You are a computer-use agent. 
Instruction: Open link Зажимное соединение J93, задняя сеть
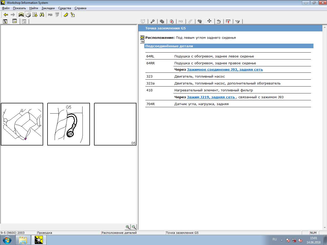click(225, 69)
